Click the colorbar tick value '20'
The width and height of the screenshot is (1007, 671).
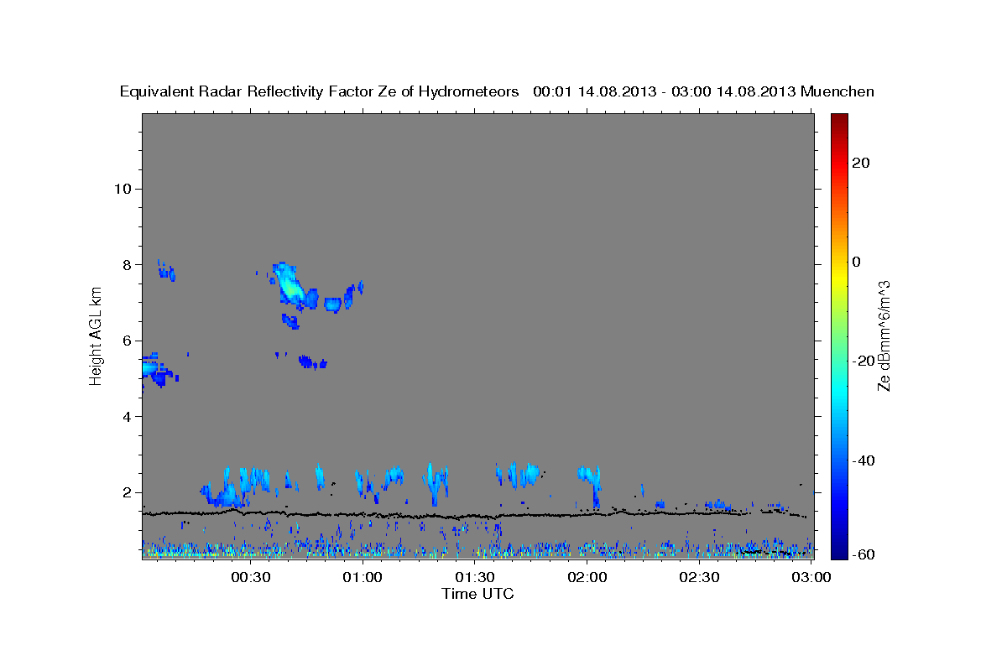coord(860,163)
